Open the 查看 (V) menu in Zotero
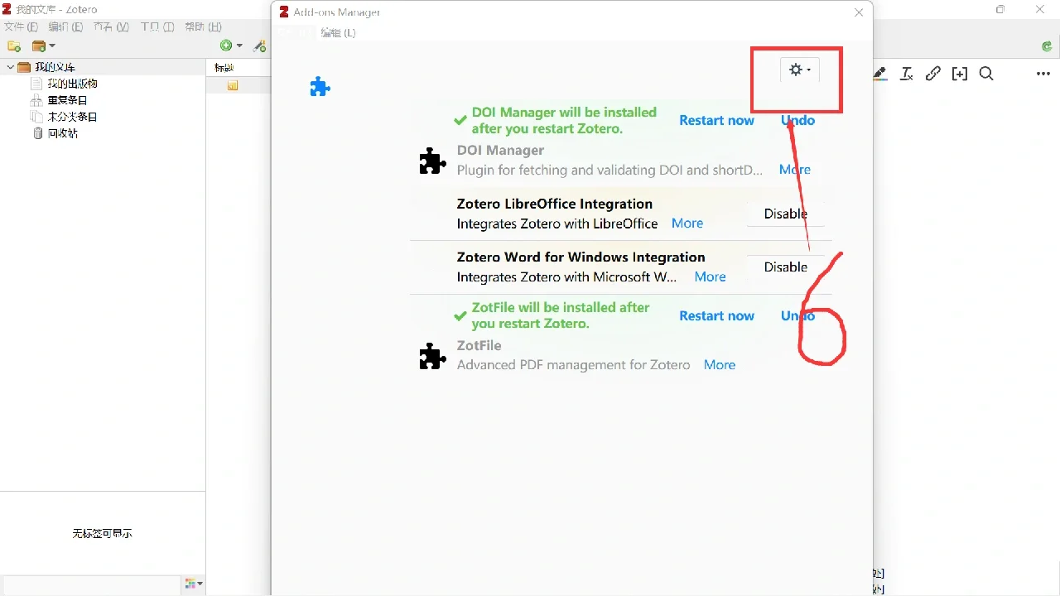Viewport: 1060px width, 596px height. [x=111, y=26]
